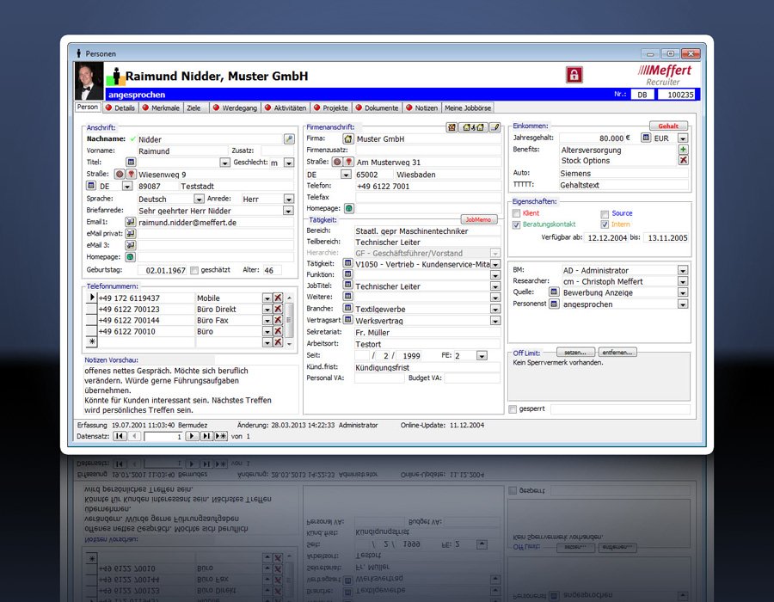Click Off Limit entfernen button
774x602 pixels.
(617, 353)
